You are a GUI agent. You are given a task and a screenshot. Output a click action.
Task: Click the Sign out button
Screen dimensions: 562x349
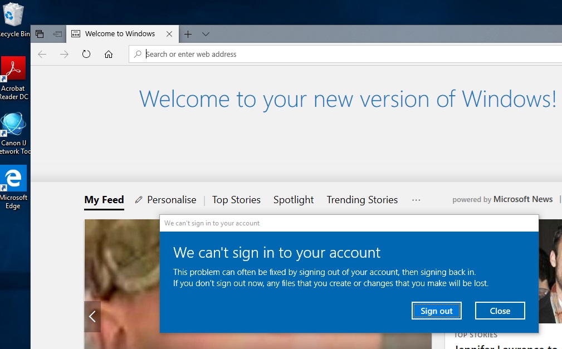coord(437,311)
